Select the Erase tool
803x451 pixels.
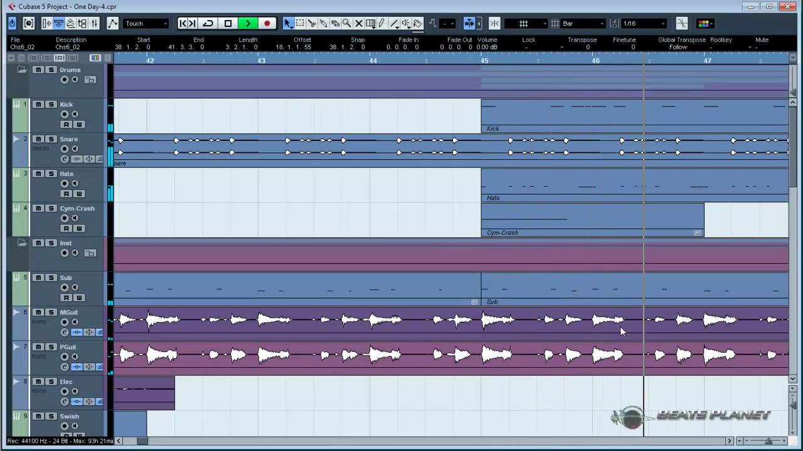coord(335,23)
